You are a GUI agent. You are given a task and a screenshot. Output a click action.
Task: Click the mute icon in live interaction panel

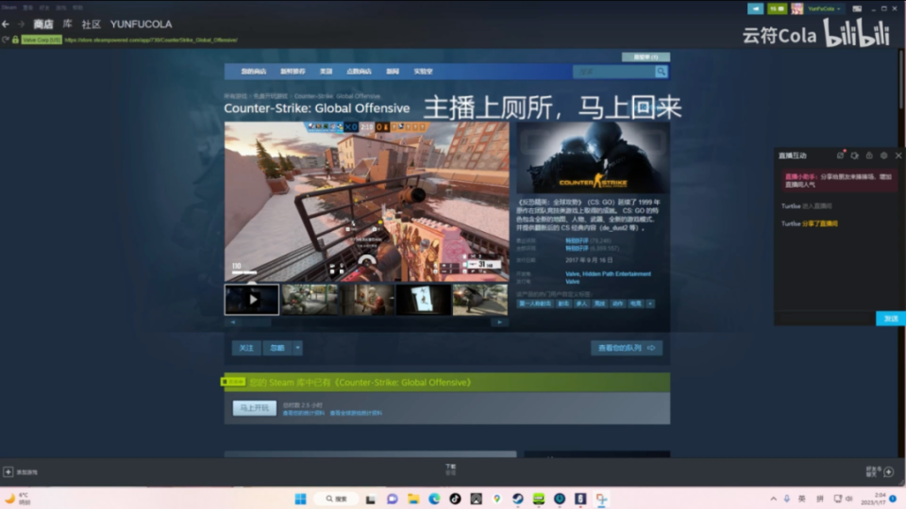[x=855, y=156]
